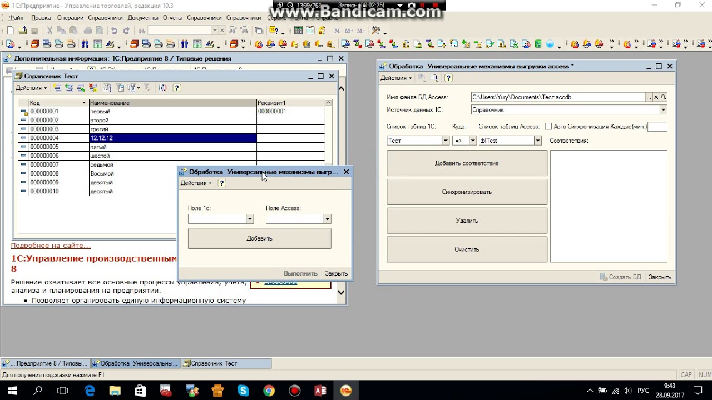Click the Добавить соответствие button
712x400 pixels.
coord(467,163)
